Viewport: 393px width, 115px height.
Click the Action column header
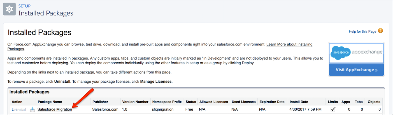tap(17, 102)
